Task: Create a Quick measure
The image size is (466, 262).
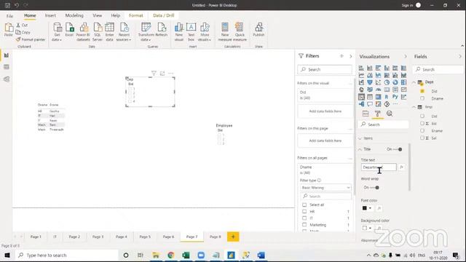Action: tap(240, 32)
